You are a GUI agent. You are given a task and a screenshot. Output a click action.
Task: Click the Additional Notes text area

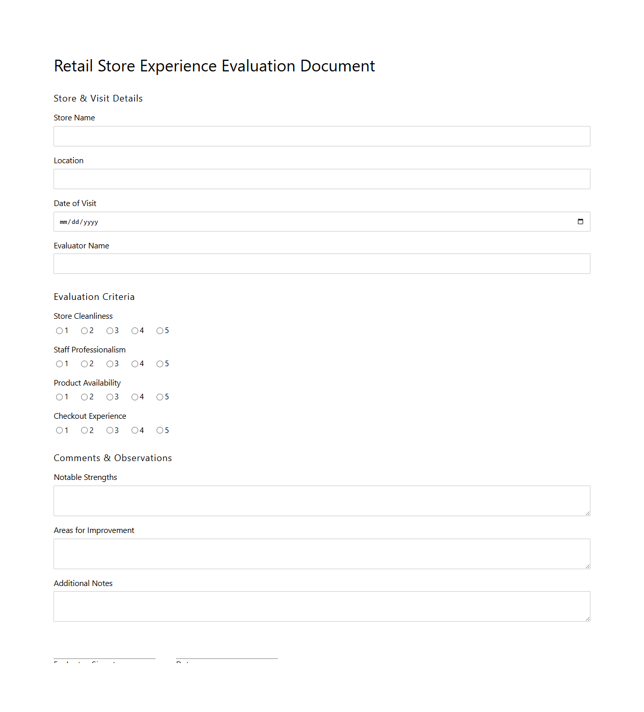[x=321, y=606]
